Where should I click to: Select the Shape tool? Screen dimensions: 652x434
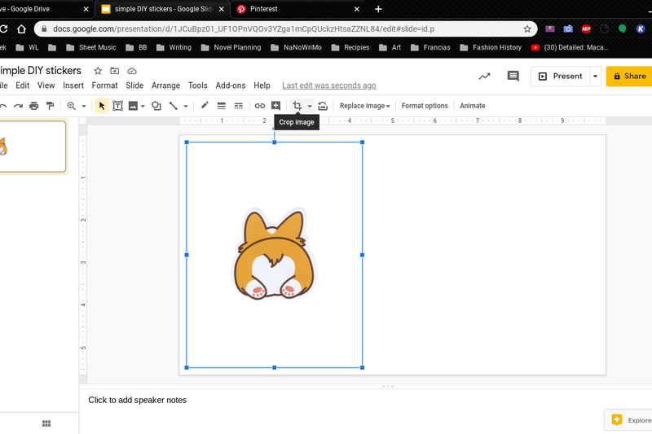point(156,106)
